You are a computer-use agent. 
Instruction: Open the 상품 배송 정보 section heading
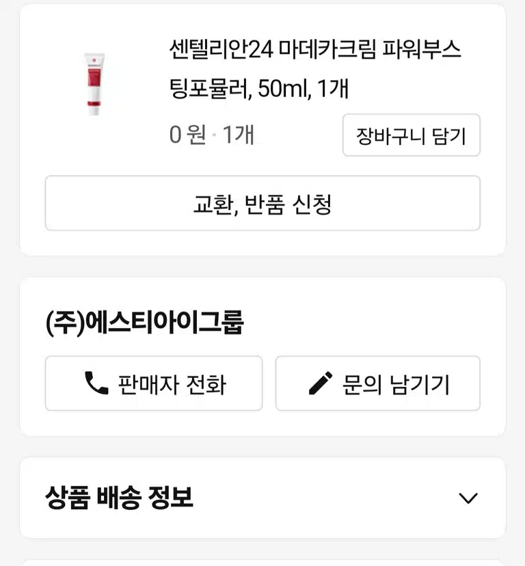click(x=119, y=498)
